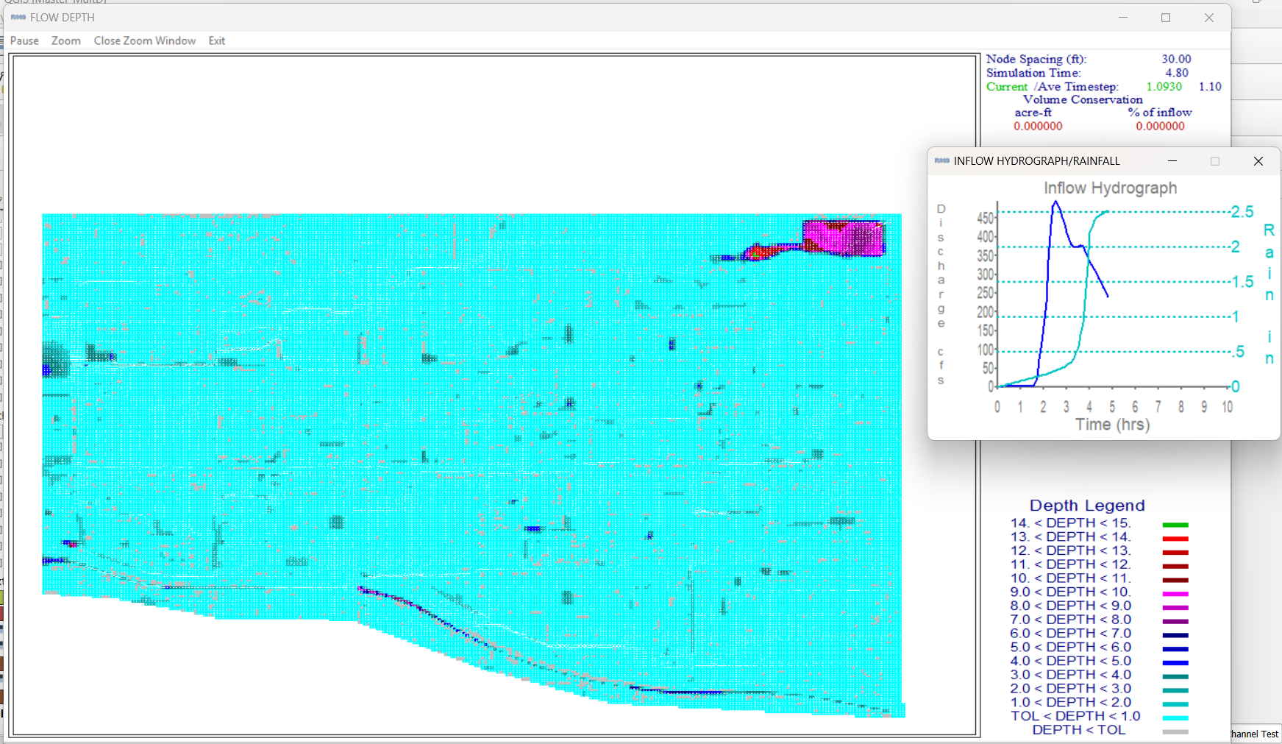This screenshot has height=744, width=1282.
Task: Click the peak of the blue hydrograph curve
Action: [1055, 202]
